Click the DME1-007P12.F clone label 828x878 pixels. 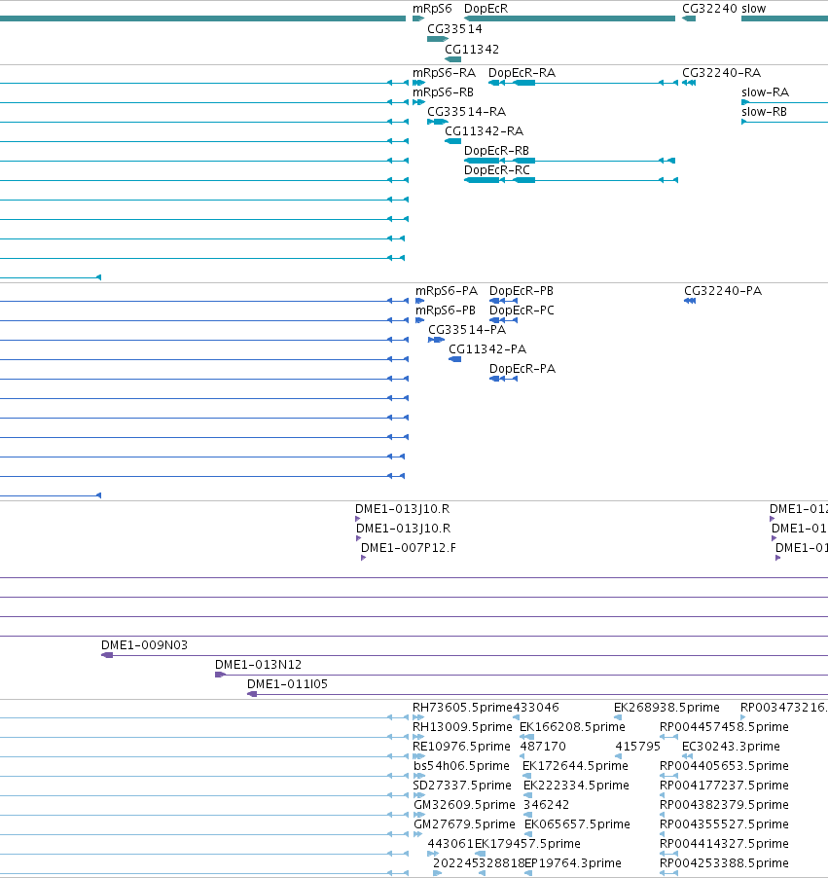(408, 548)
